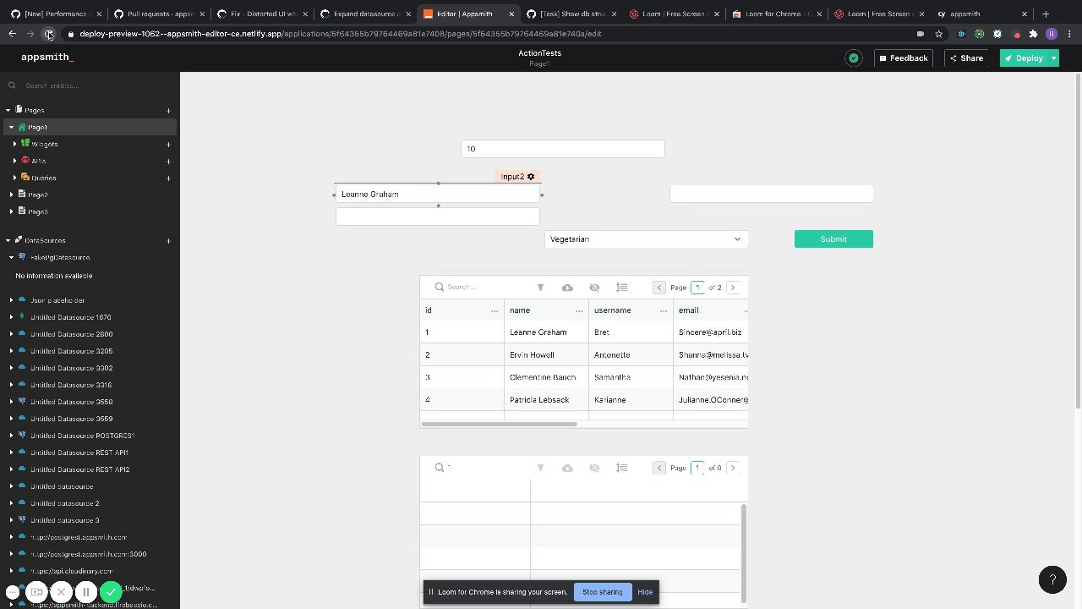
Task: Click the green Submit button
Action: [833, 239]
